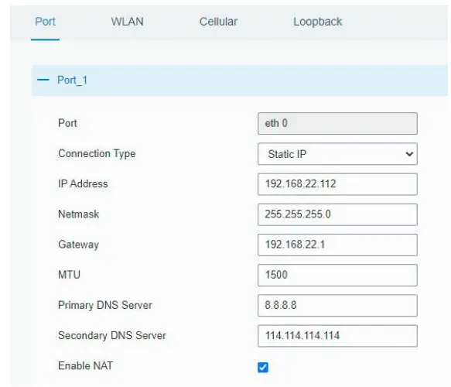Click the disabled Port field showing eth 0
This screenshot has width=451, height=387.
coord(337,123)
